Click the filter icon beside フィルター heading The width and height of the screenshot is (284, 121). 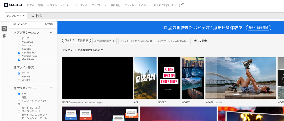[15, 24]
